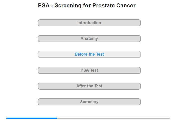Image resolution: width=176 pixels, height=120 pixels.
Task: Select the PSA Test menu entry
Action: coord(89,70)
